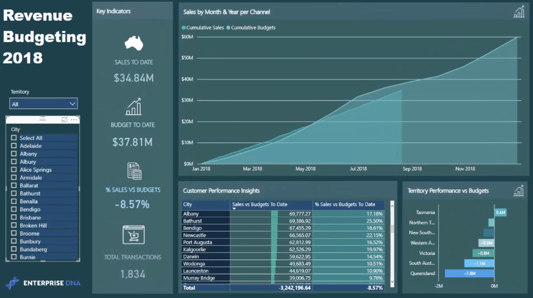Check the Bunbury city checkbox

click(x=14, y=241)
